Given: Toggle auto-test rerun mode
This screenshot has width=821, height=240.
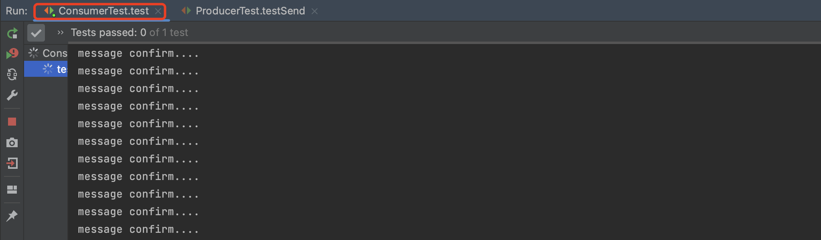Looking at the screenshot, I should tap(12, 74).
